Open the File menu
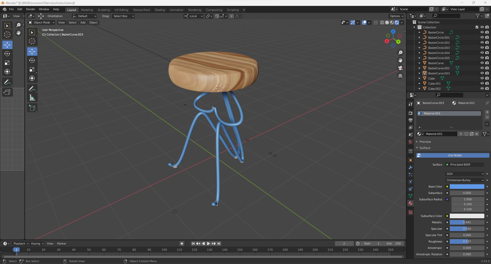 [11, 9]
